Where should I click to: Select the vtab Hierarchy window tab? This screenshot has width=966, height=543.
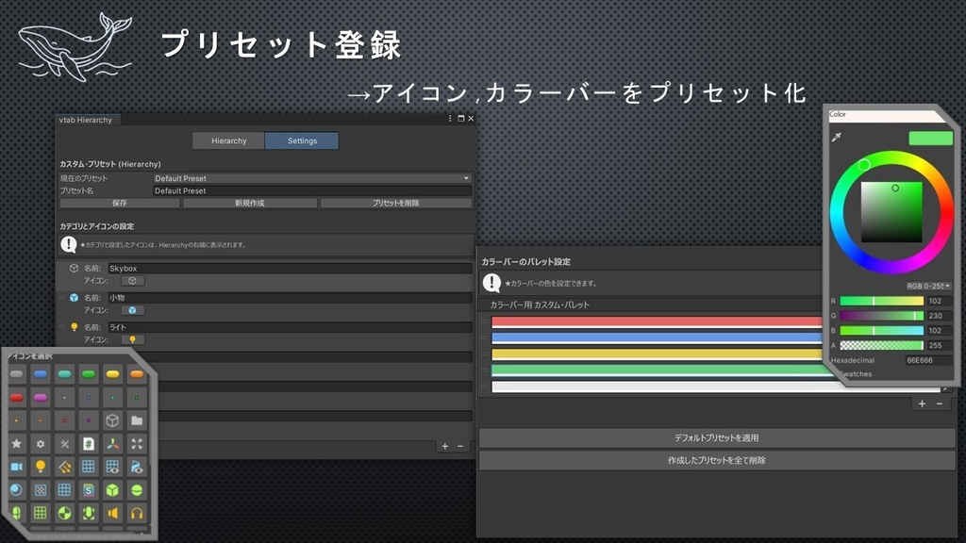tap(86, 120)
